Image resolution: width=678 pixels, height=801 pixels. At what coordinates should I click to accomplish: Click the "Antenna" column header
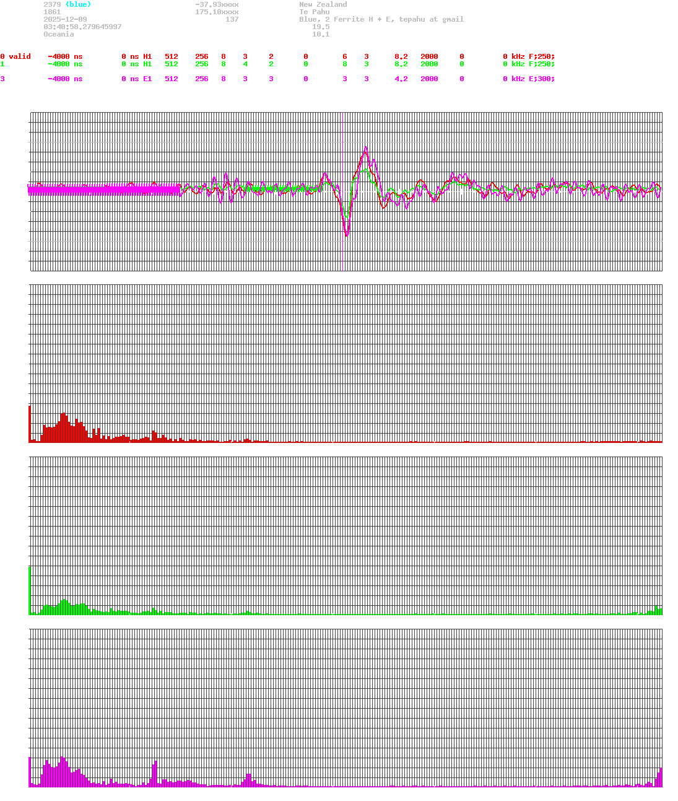(x=545, y=49)
